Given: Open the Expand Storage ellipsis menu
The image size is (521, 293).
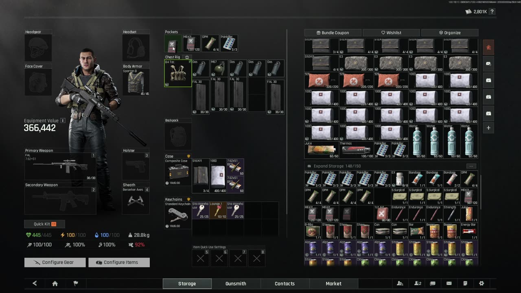Looking at the screenshot, I should [471, 166].
